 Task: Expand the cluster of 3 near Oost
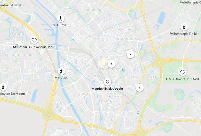[140, 88]
